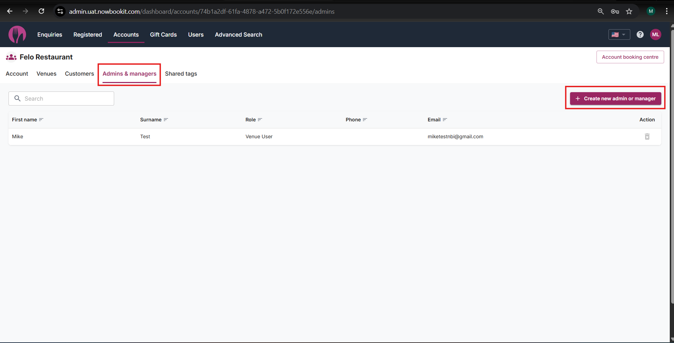The width and height of the screenshot is (674, 343).
Task: Open browser three-dot menu
Action: (667, 11)
